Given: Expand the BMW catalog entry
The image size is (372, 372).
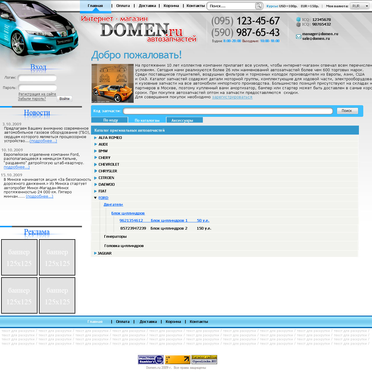Looking at the screenshot, I should click(x=96, y=151).
